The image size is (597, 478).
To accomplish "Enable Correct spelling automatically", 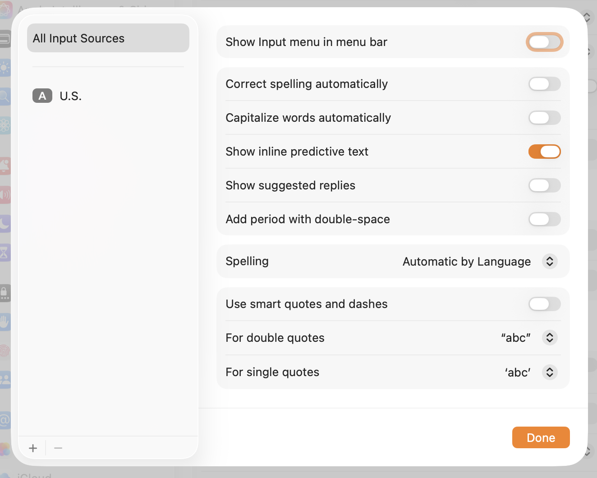I will click(544, 84).
